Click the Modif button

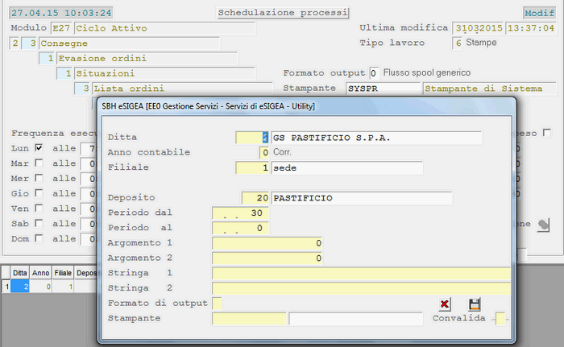coord(540,13)
